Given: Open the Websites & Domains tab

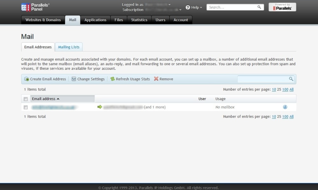Looking at the screenshot, I should 43,20.
